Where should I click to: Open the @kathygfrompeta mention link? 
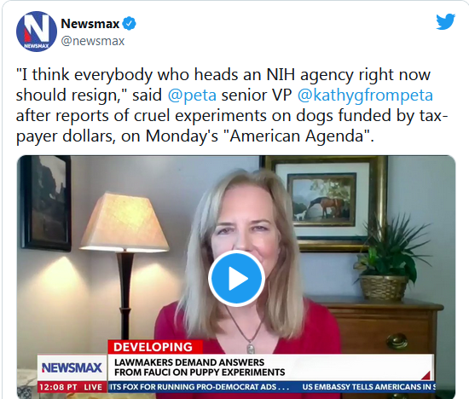[365, 95]
